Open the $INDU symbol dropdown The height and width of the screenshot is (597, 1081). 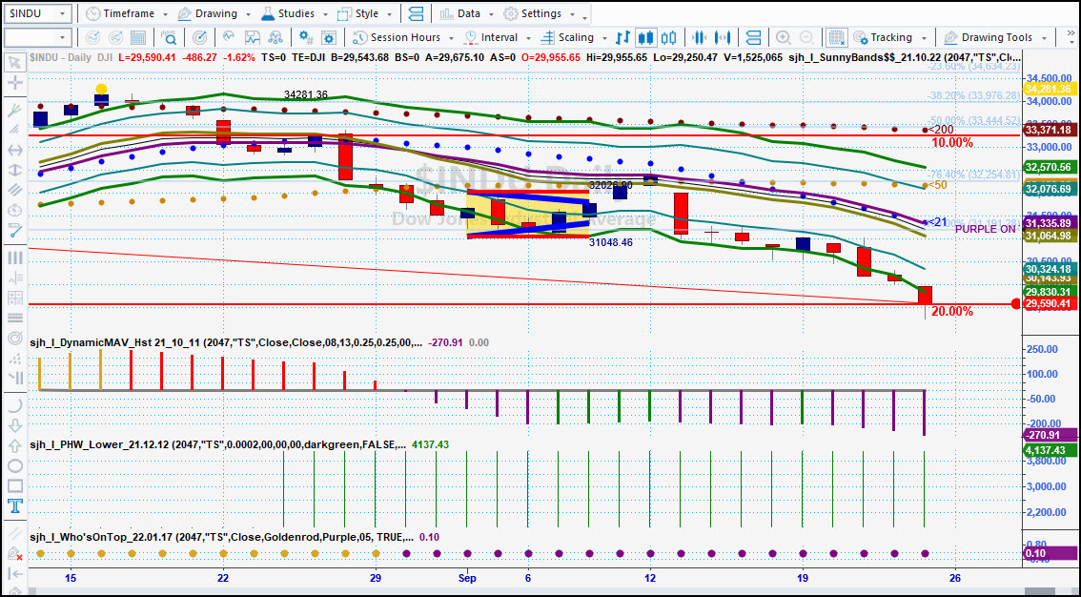tap(63, 13)
